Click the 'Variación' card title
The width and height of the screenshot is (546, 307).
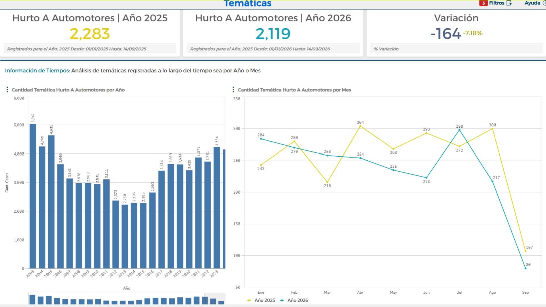(x=456, y=18)
